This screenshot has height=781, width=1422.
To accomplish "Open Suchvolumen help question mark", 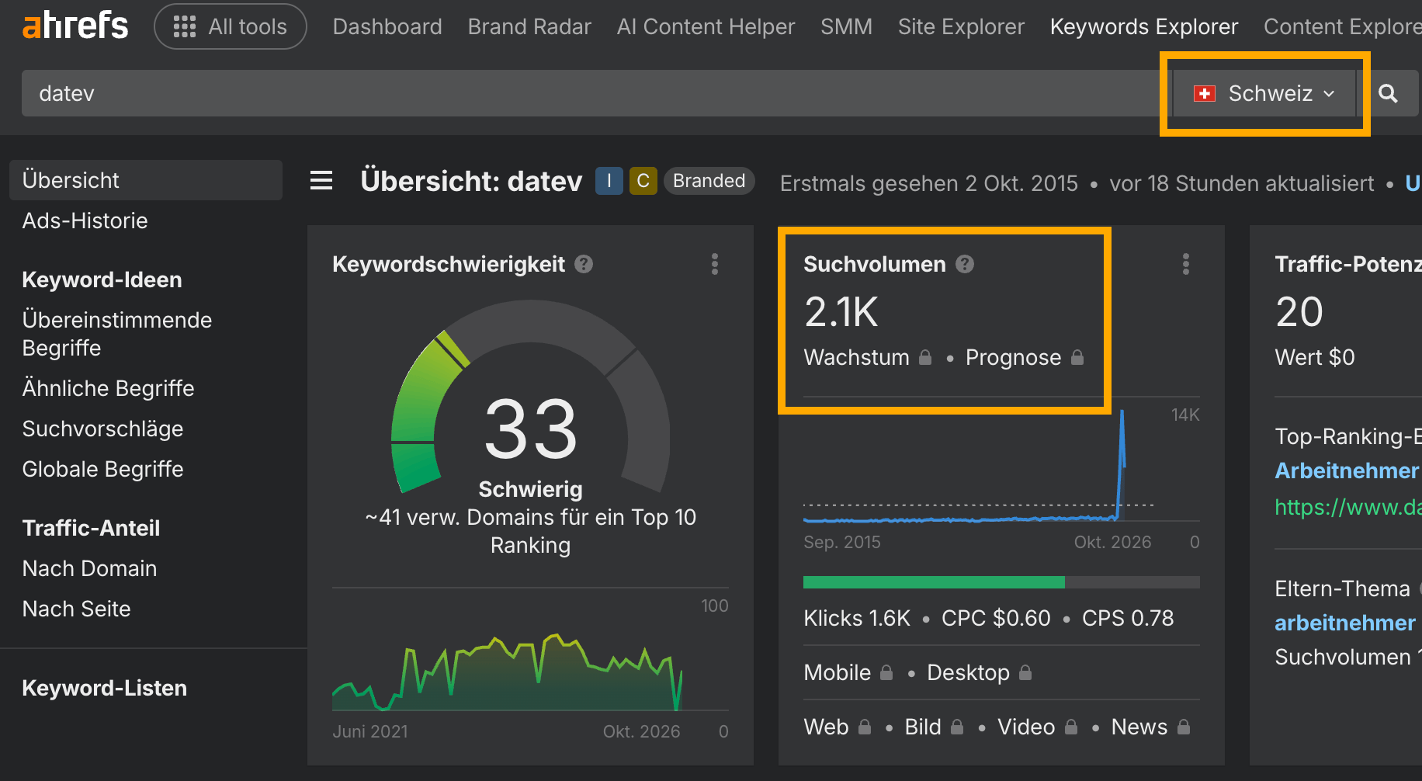I will click(x=965, y=265).
